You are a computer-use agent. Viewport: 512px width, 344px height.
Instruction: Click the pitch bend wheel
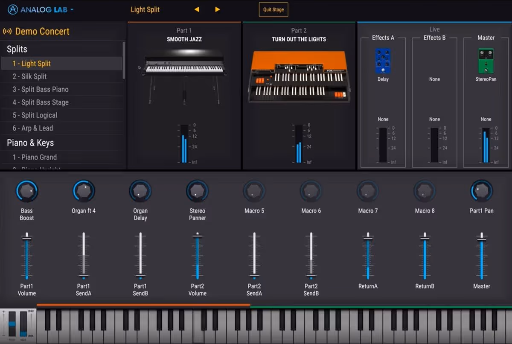(x=12, y=324)
